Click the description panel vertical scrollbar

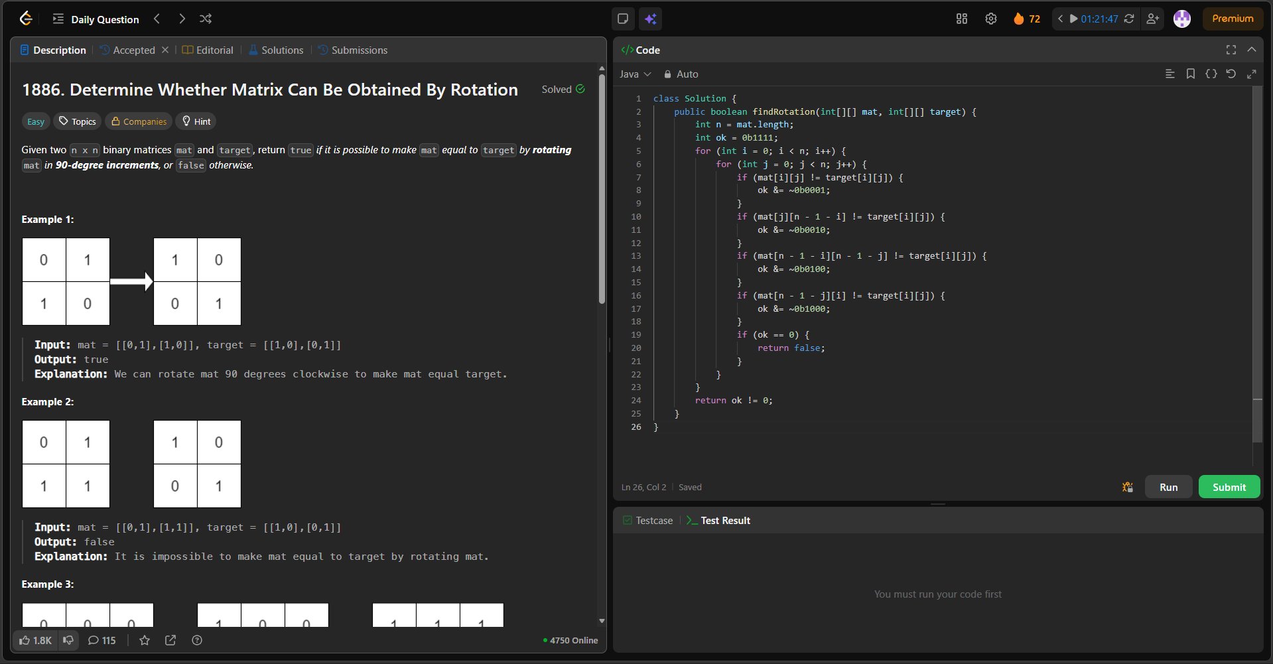pos(602,189)
